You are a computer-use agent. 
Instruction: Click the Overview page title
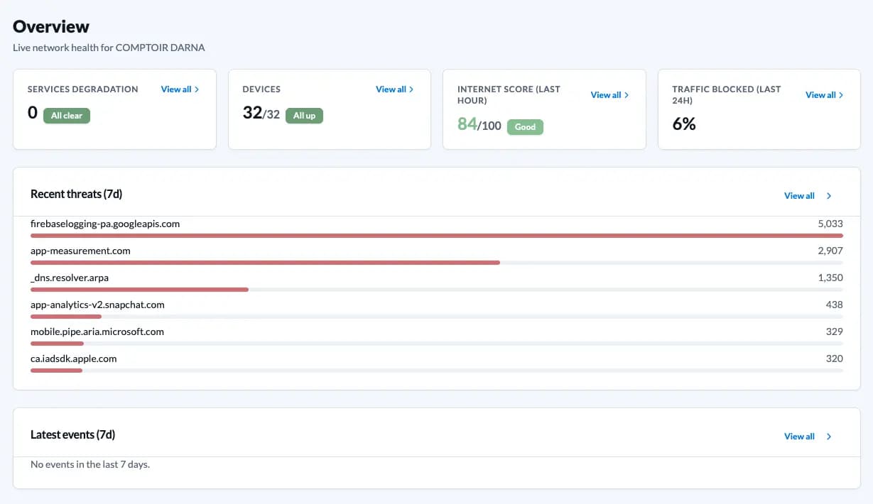(51, 27)
